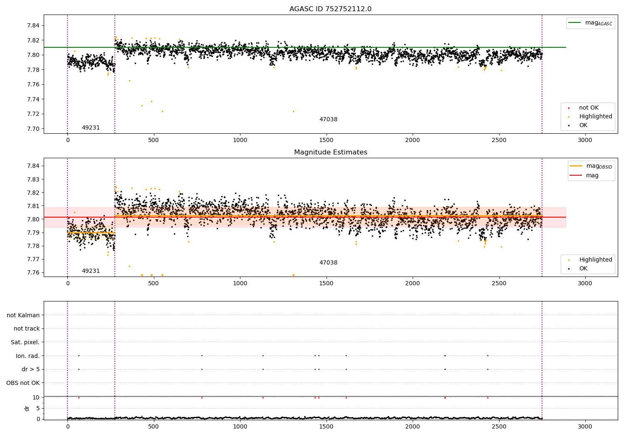The width and height of the screenshot is (624, 436).
Task: Click the 'Sat. pixel.' row label
Action: 25,342
